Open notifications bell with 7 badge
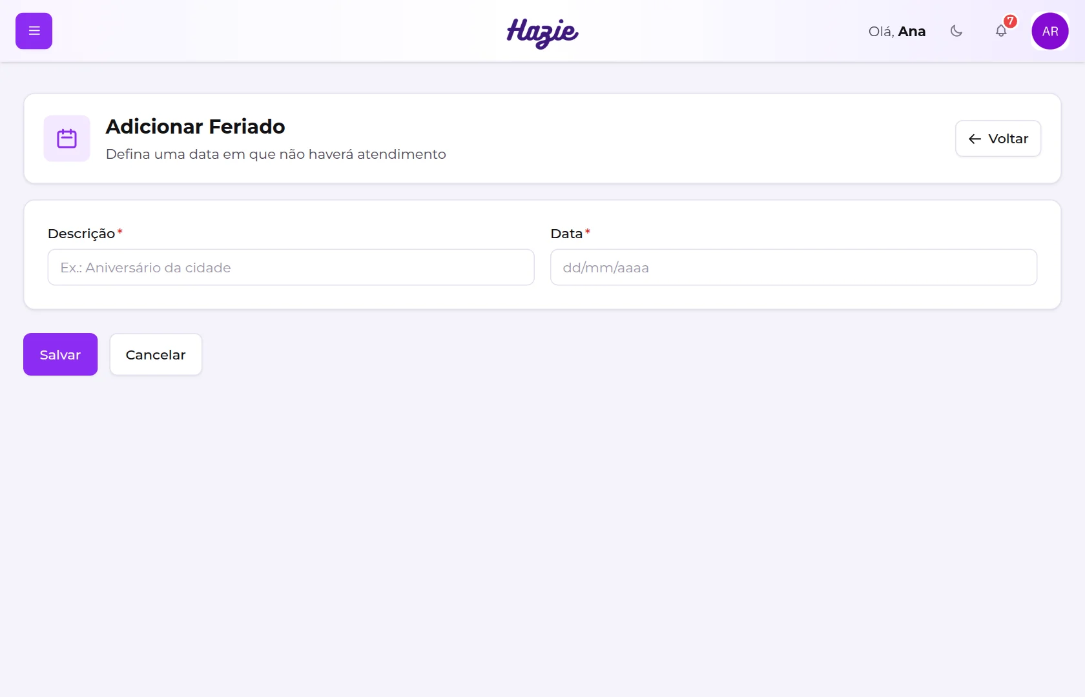The image size is (1085, 697). coord(1001,31)
